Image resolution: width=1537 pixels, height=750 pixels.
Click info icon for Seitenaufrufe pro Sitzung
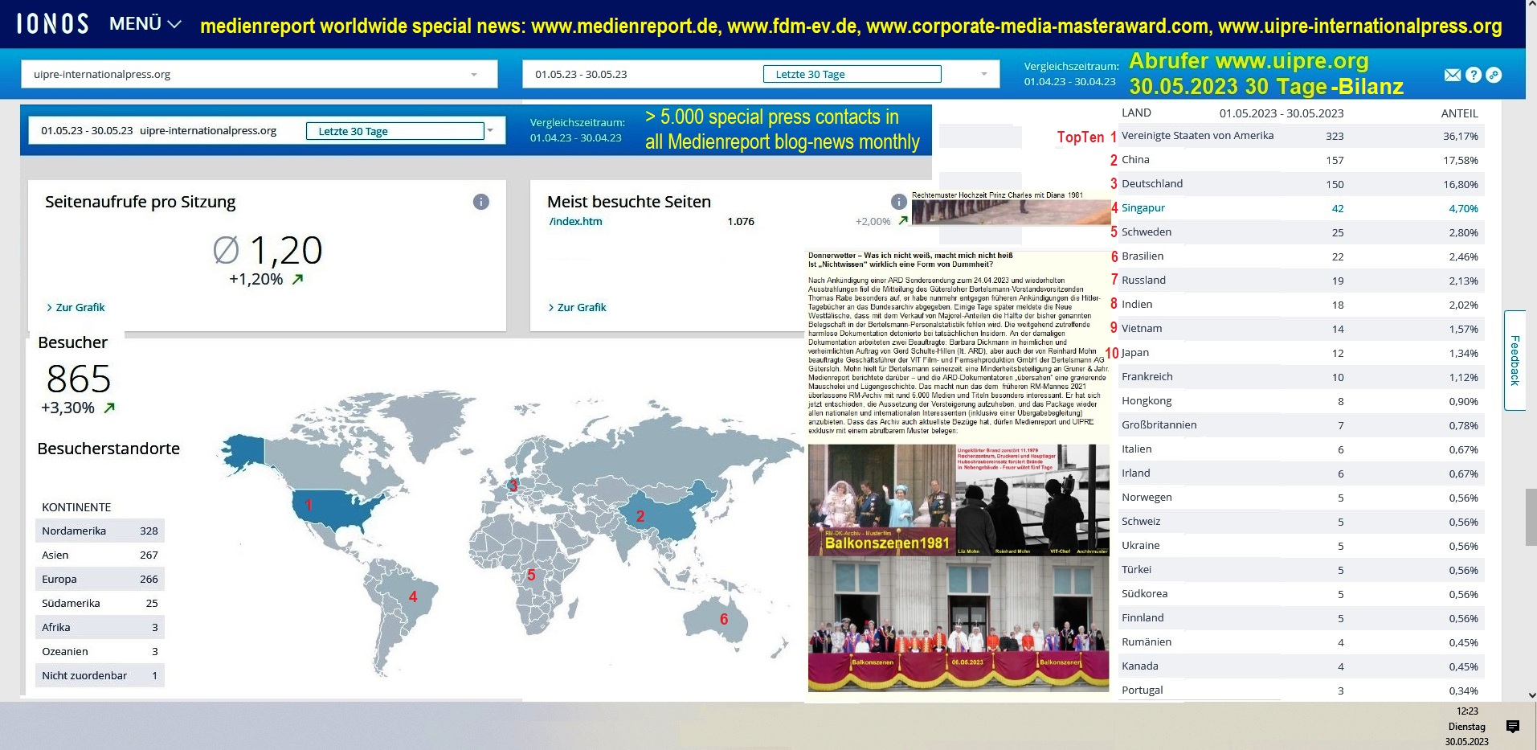click(x=480, y=202)
